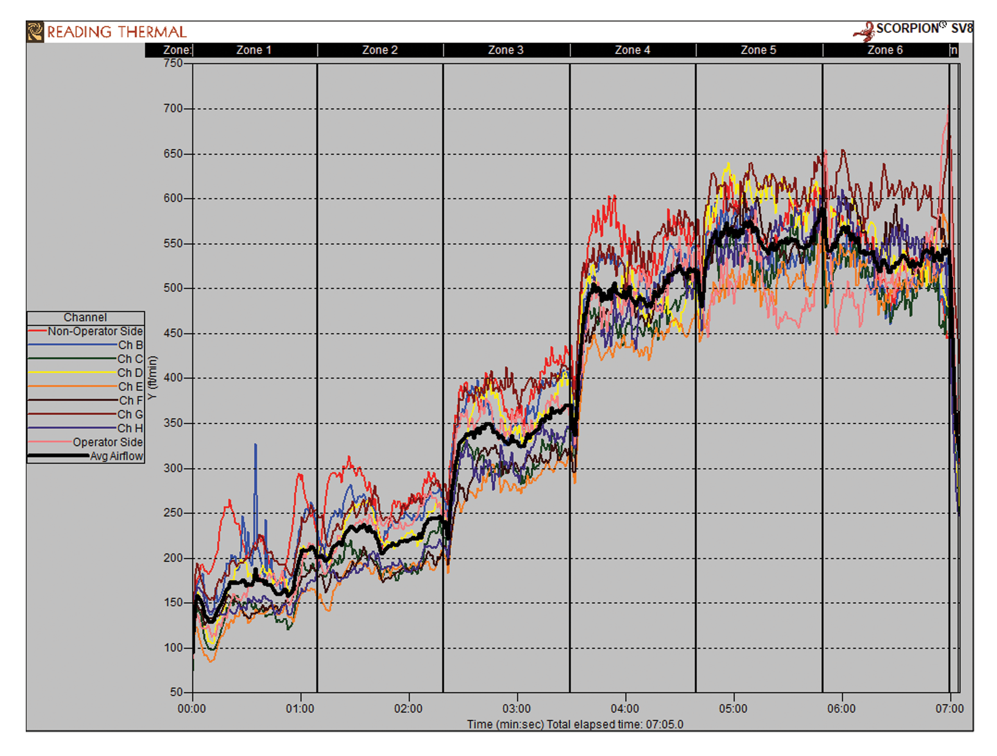Screen dimensions: 997x756
Task: Select the Ch C legend entry
Action: pos(86,359)
